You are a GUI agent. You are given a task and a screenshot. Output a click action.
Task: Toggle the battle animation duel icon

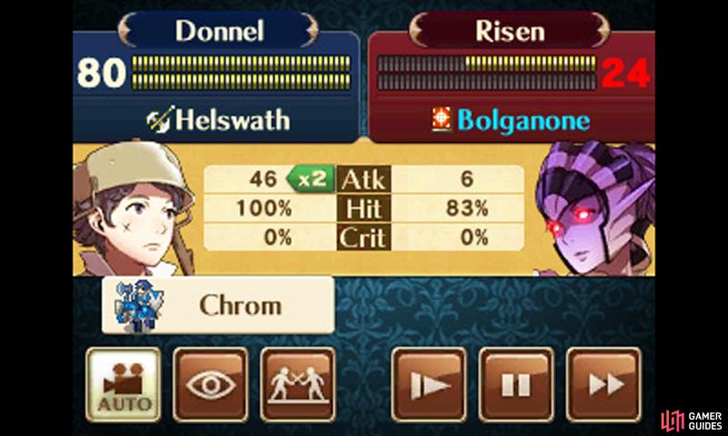tap(298, 384)
